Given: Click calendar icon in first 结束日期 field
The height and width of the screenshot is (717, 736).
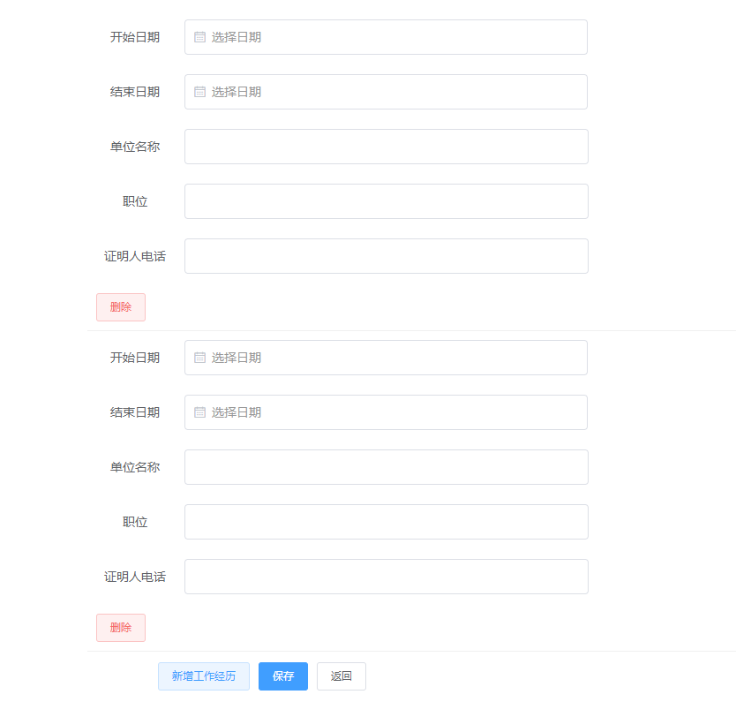Looking at the screenshot, I should pyautogui.click(x=200, y=92).
